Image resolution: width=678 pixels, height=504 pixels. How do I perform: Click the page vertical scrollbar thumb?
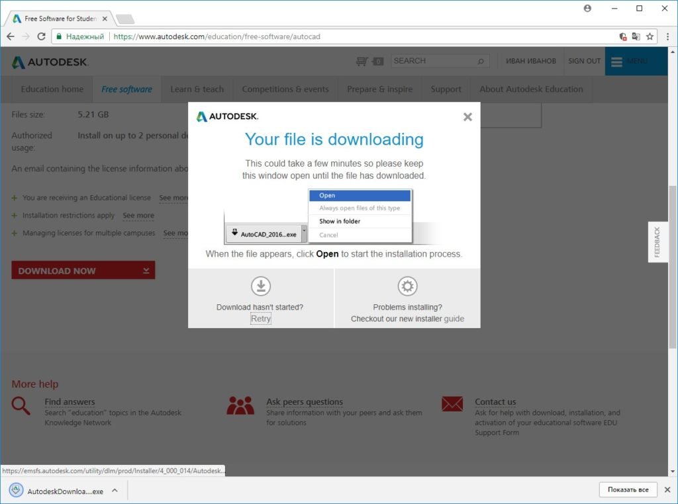point(673,267)
